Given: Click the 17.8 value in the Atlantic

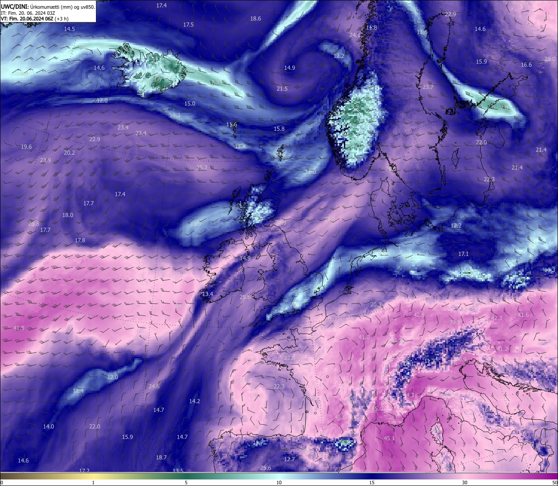Looking at the screenshot, I should coord(80,241).
